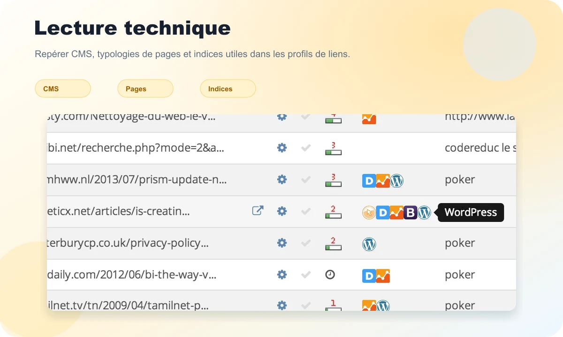This screenshot has height=337, width=563.
Task: Open the eticx.net/articles/is-creatin link
Action: point(118,212)
